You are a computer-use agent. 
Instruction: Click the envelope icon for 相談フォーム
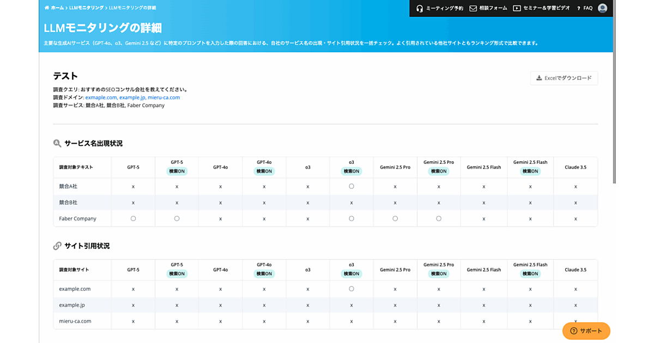point(473,8)
